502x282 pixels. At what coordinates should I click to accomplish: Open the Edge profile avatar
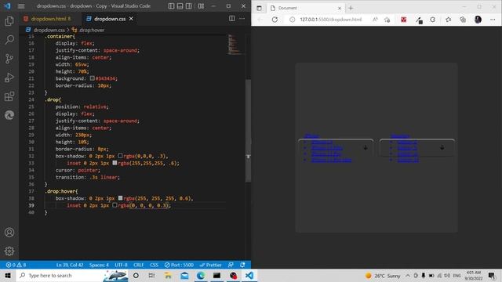point(478,20)
